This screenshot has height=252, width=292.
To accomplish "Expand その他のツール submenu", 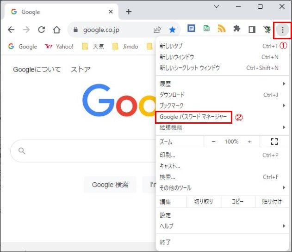I will pyautogui.click(x=222, y=188).
